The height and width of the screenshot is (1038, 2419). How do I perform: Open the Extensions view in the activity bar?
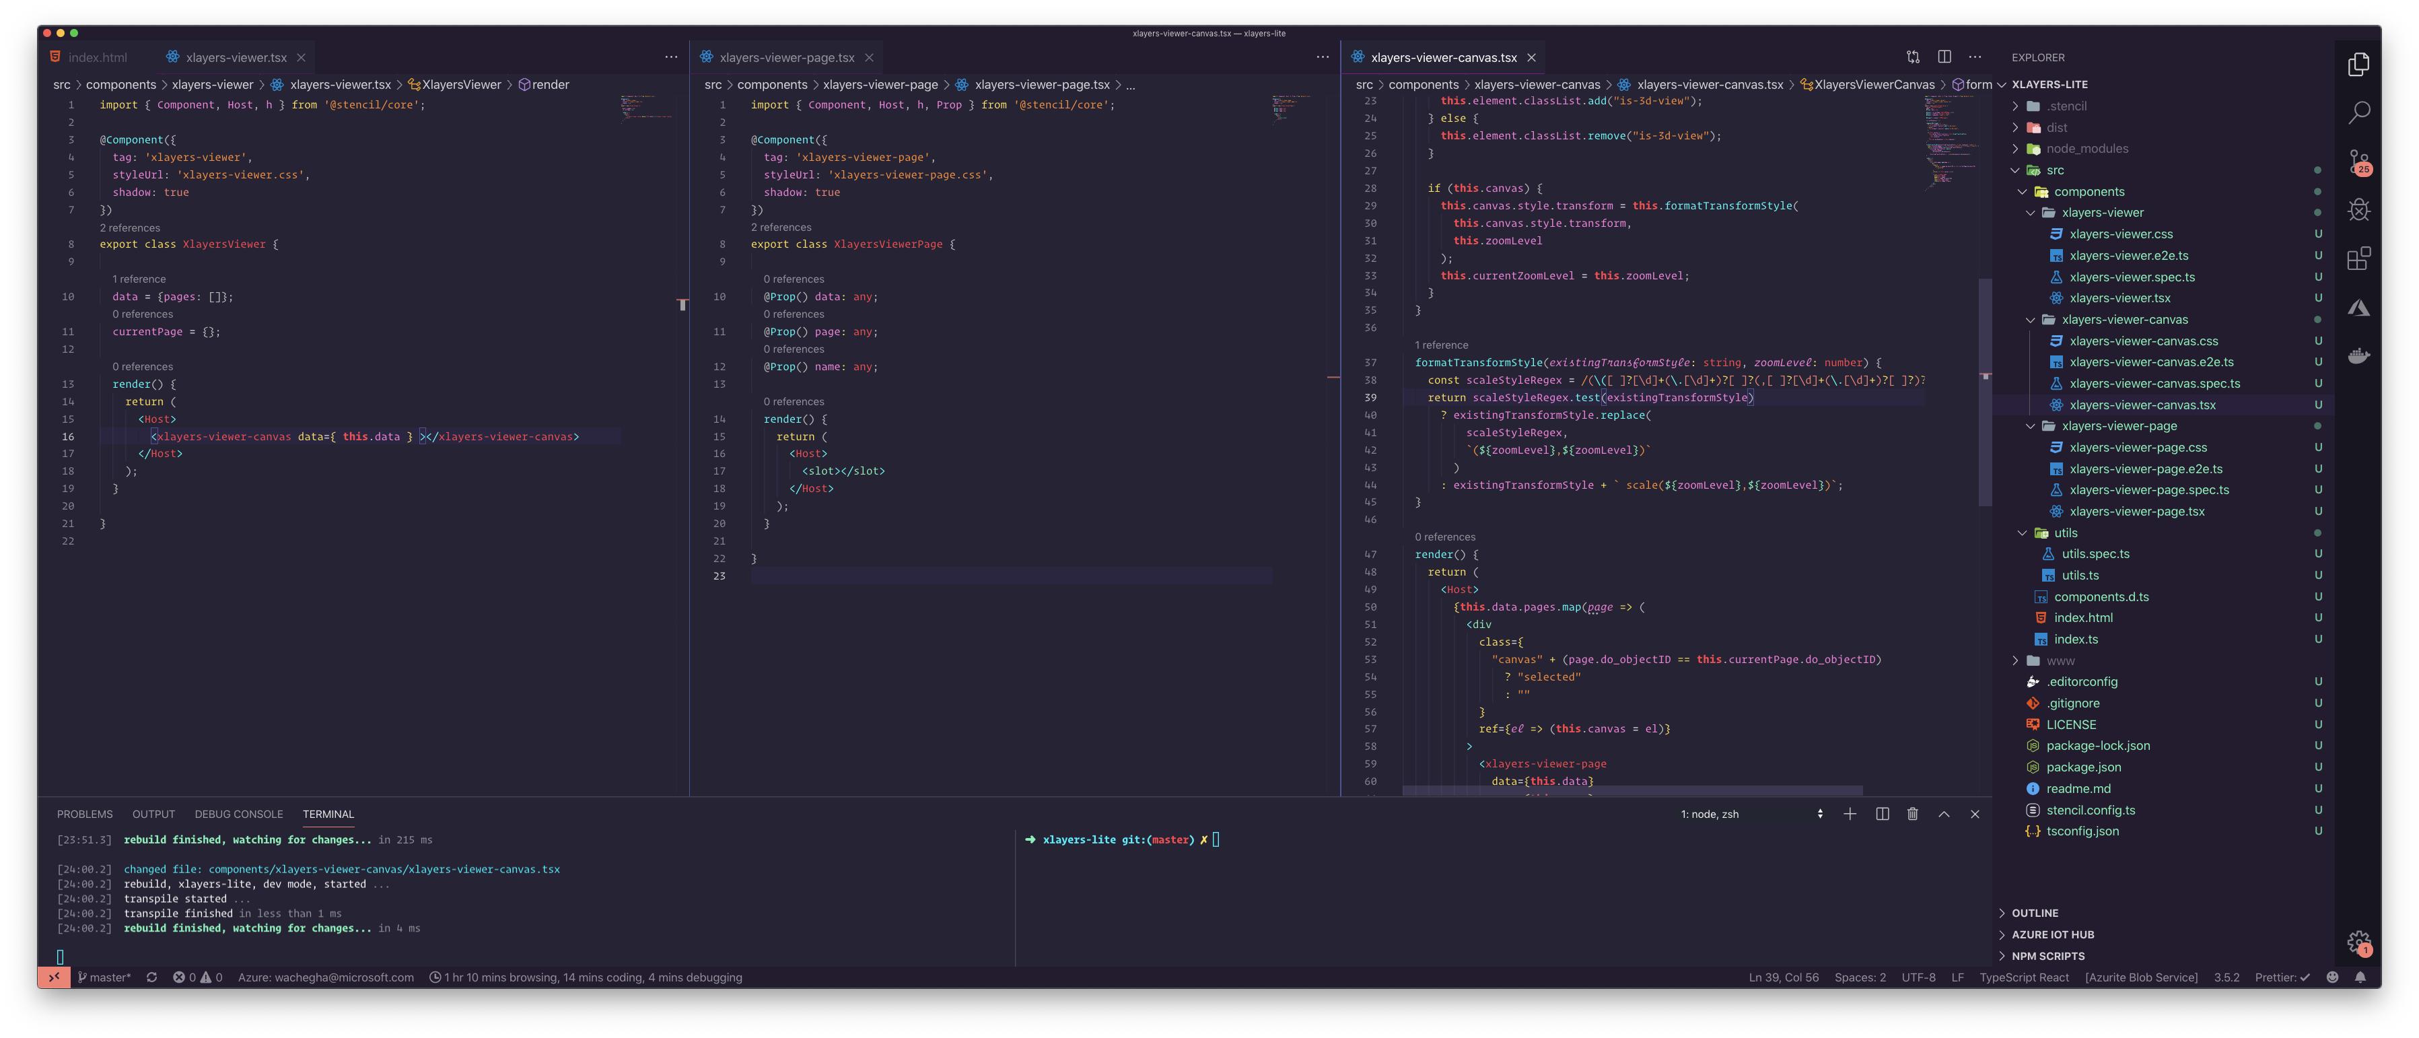click(2358, 258)
